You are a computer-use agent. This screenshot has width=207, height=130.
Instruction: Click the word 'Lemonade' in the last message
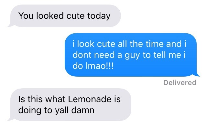pyautogui.click(x=90, y=99)
